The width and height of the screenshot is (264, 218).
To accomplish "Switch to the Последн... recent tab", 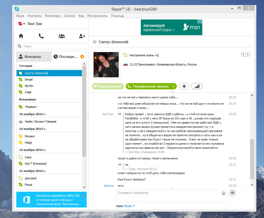I will (x=69, y=57).
